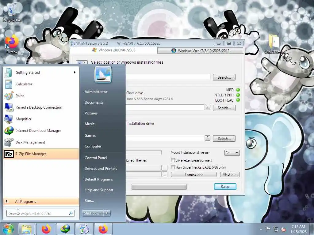Screen dimensions: 314x235
Task: Expand All Programs list
Action: point(41,201)
